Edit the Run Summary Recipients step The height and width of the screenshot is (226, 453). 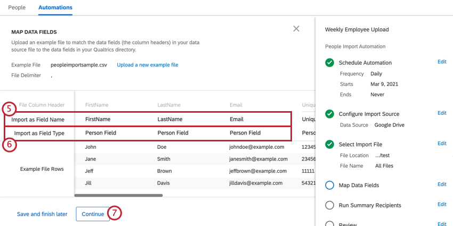(x=442, y=204)
